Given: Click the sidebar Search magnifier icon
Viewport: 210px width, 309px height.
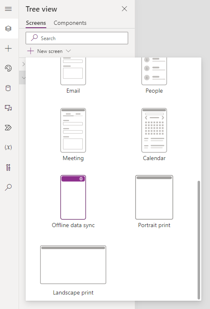Looking at the screenshot, I should tap(8, 187).
